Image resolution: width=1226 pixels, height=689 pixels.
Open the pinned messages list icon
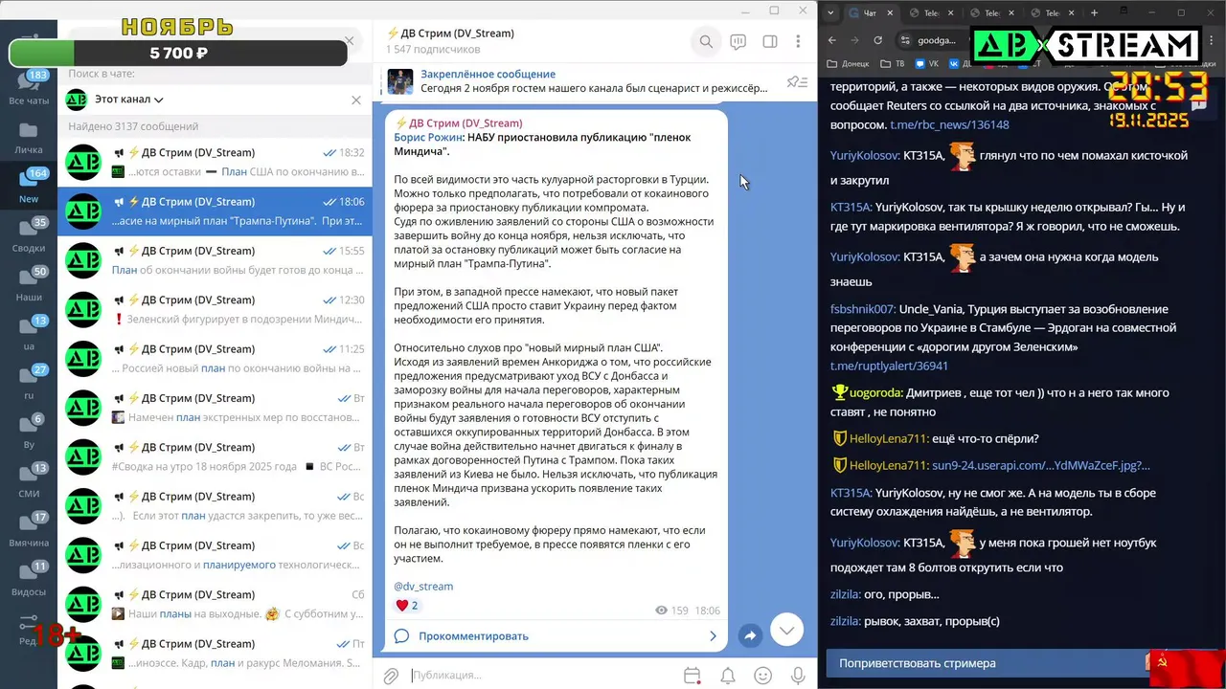coord(797,82)
